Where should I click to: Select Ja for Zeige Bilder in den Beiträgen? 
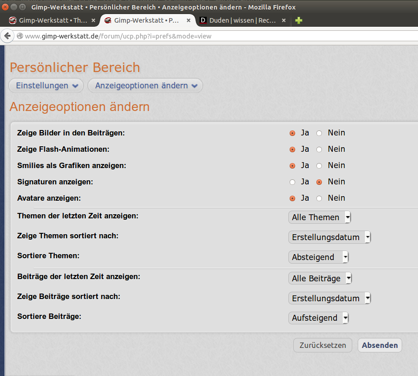(x=292, y=133)
